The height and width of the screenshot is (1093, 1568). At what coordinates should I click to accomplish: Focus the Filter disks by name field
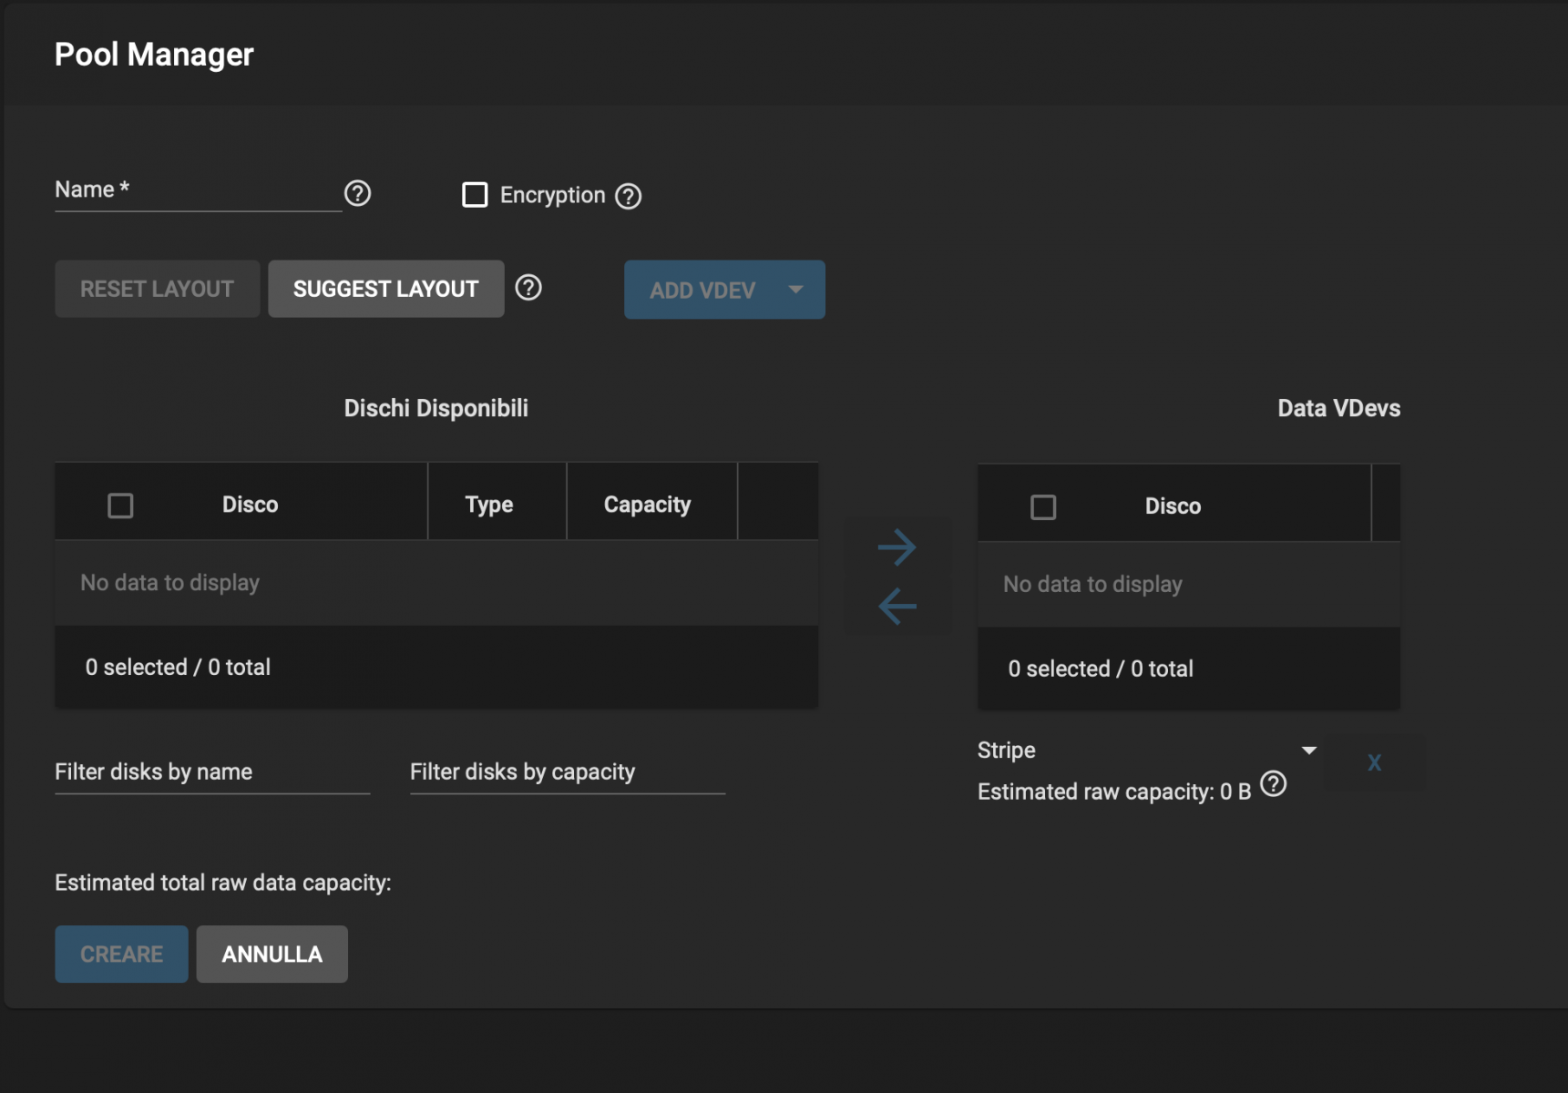(212, 772)
